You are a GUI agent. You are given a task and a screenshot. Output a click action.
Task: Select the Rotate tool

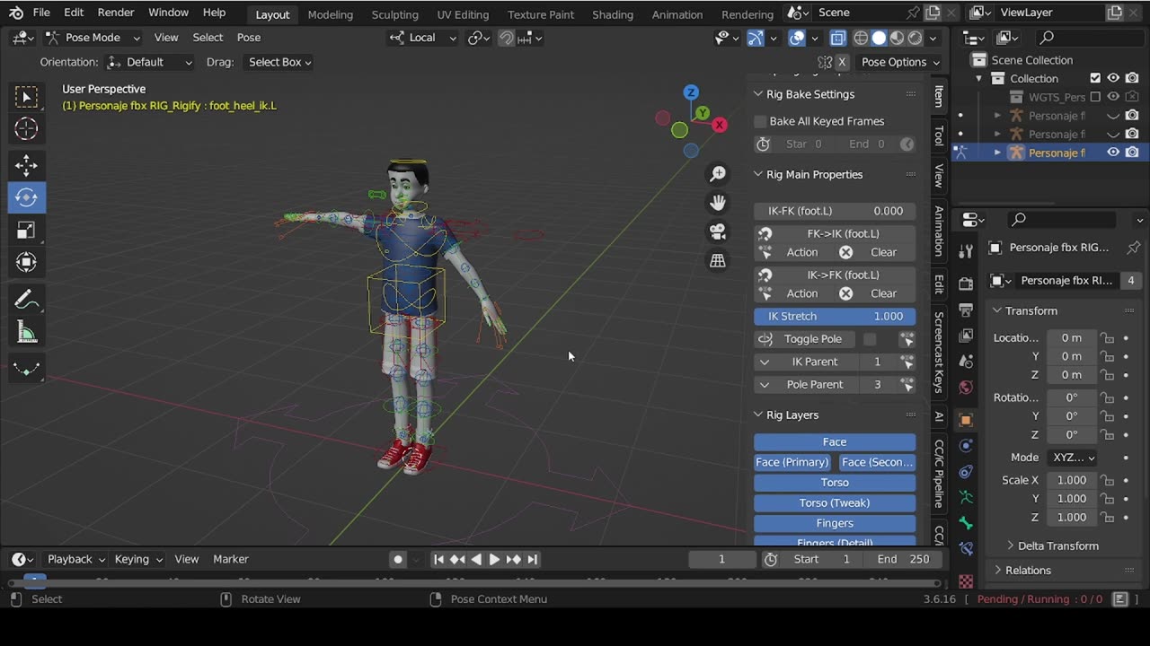[x=26, y=197]
